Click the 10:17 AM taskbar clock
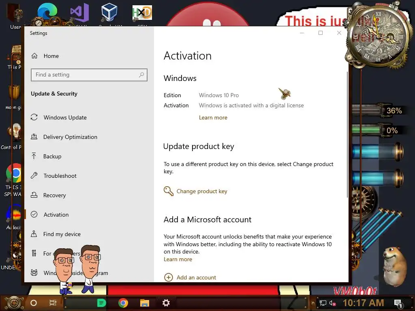Viewport: 415px width, 311px height. [x=364, y=303]
